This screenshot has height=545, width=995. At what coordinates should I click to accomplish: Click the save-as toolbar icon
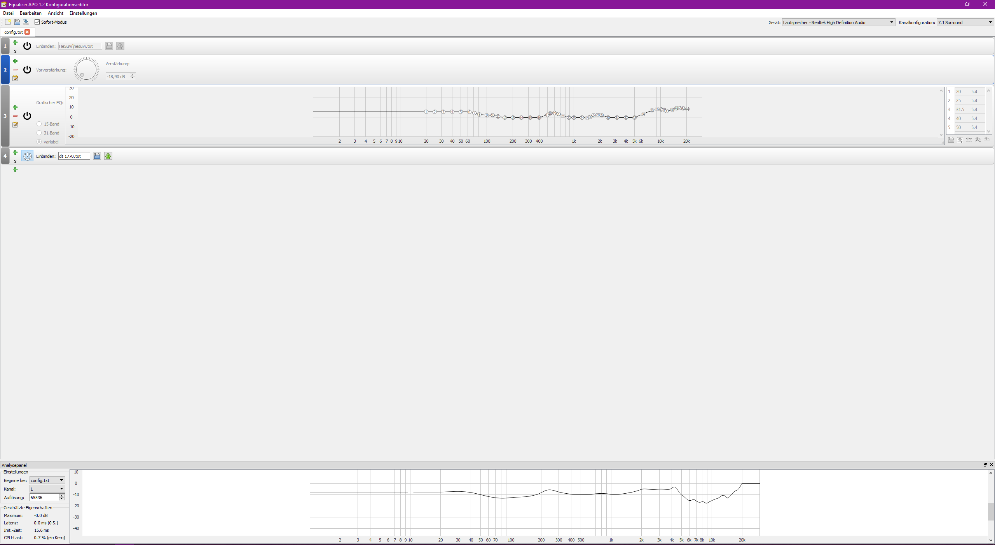[x=26, y=22]
